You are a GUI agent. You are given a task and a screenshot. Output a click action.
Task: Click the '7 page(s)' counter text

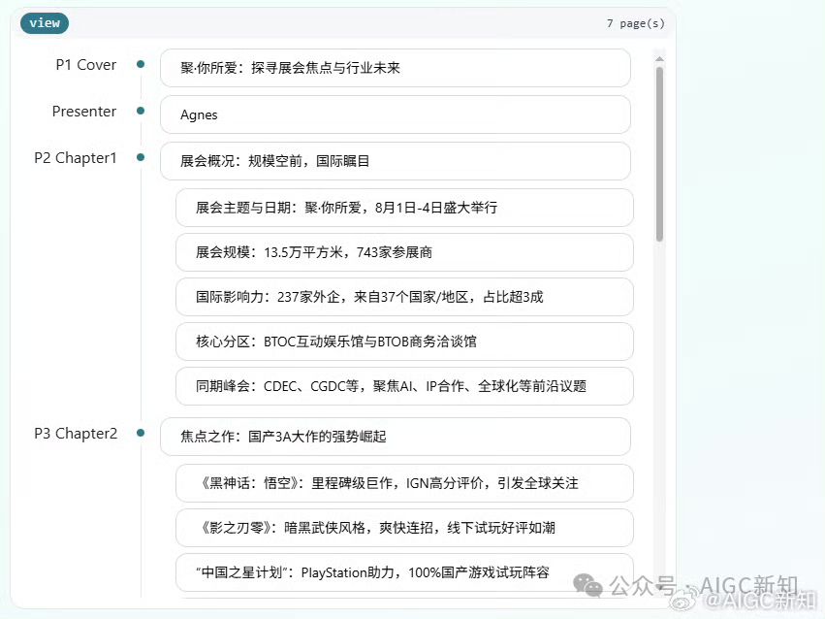pyautogui.click(x=636, y=23)
